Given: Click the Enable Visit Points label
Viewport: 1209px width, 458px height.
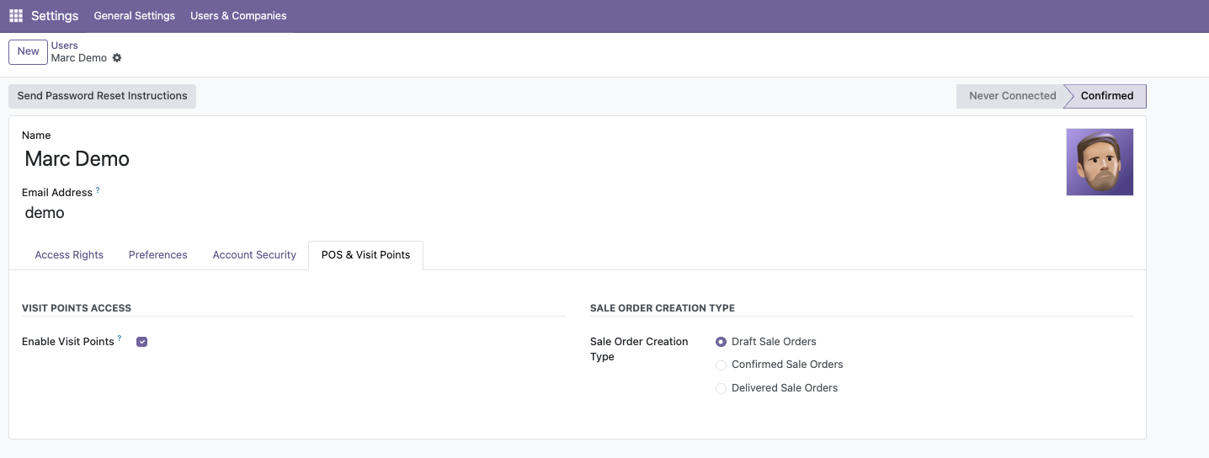Looking at the screenshot, I should point(68,342).
